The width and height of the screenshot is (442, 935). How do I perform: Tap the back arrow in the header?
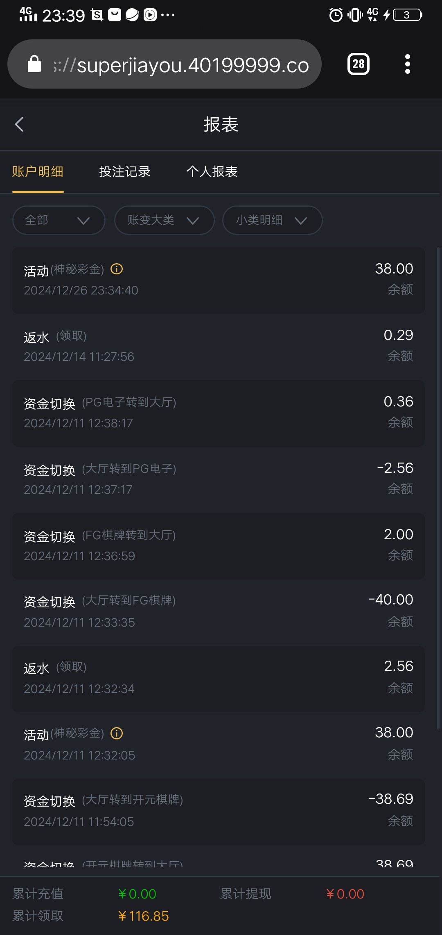[x=19, y=124]
